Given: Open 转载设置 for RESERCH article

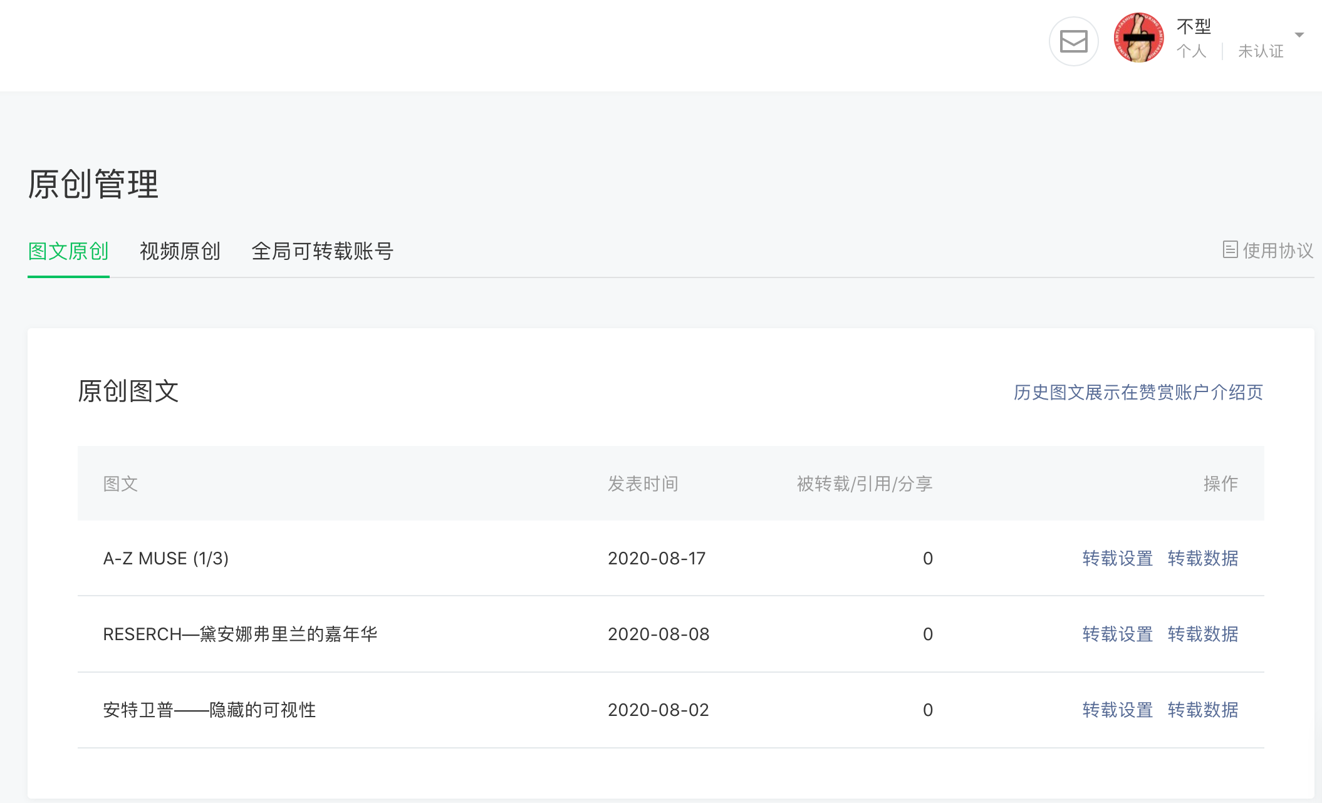Looking at the screenshot, I should [x=1117, y=634].
